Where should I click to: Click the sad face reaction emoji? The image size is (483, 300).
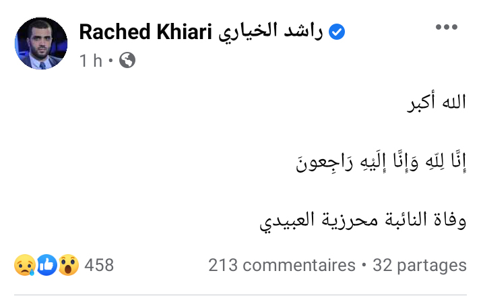pyautogui.click(x=24, y=265)
